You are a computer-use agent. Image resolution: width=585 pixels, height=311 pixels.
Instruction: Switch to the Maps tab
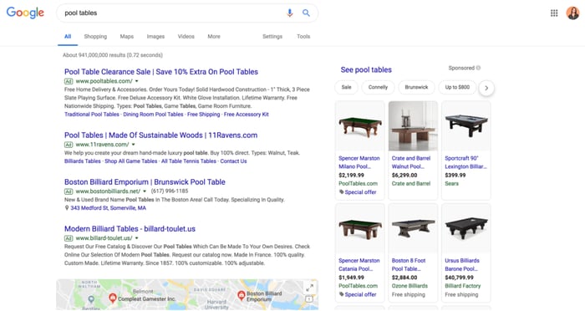pos(127,36)
